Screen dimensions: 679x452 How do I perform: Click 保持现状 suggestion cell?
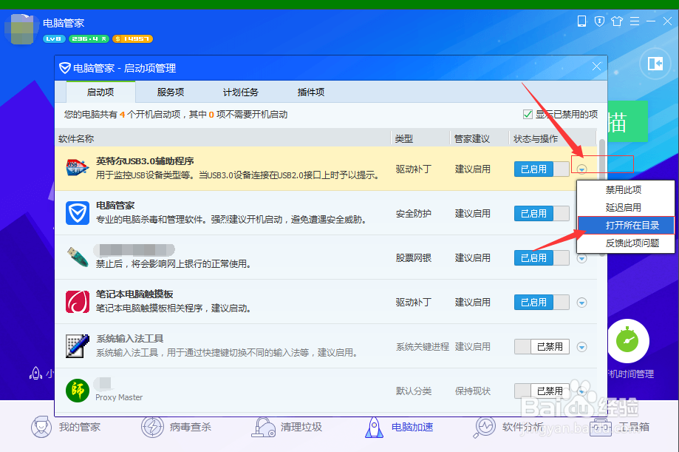coord(472,391)
